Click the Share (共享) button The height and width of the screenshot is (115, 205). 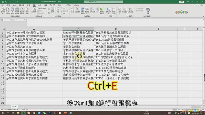(x=200, y=5)
